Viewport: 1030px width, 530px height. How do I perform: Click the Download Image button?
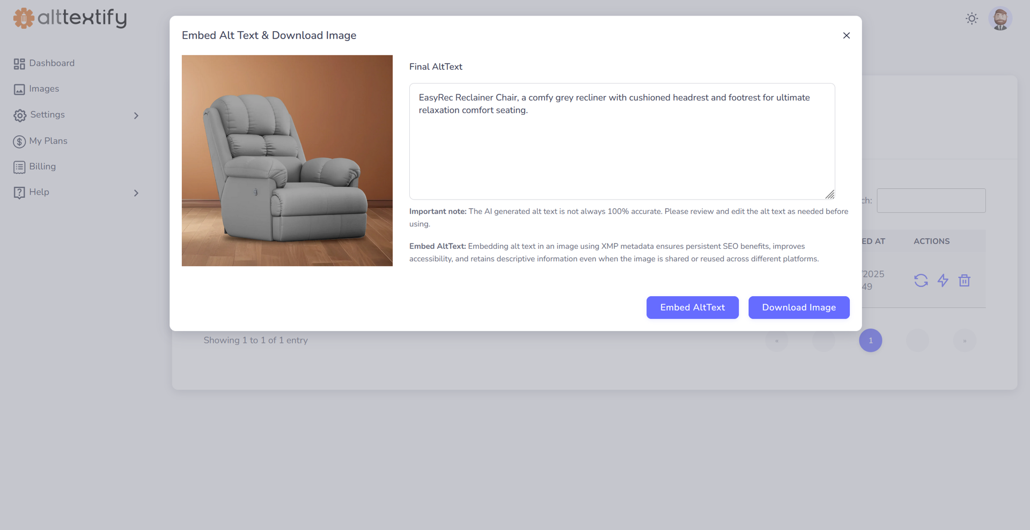coord(799,307)
